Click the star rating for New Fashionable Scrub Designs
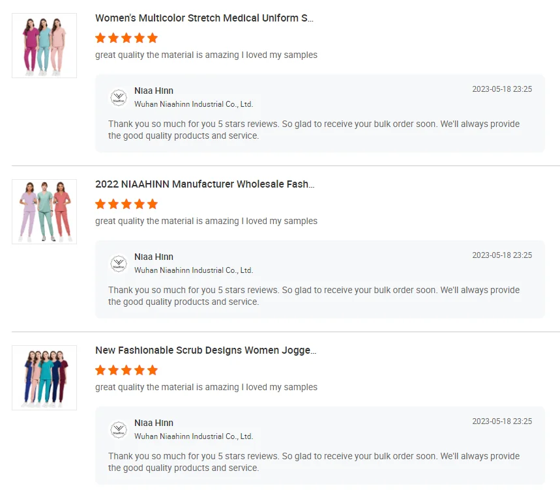 (x=126, y=370)
